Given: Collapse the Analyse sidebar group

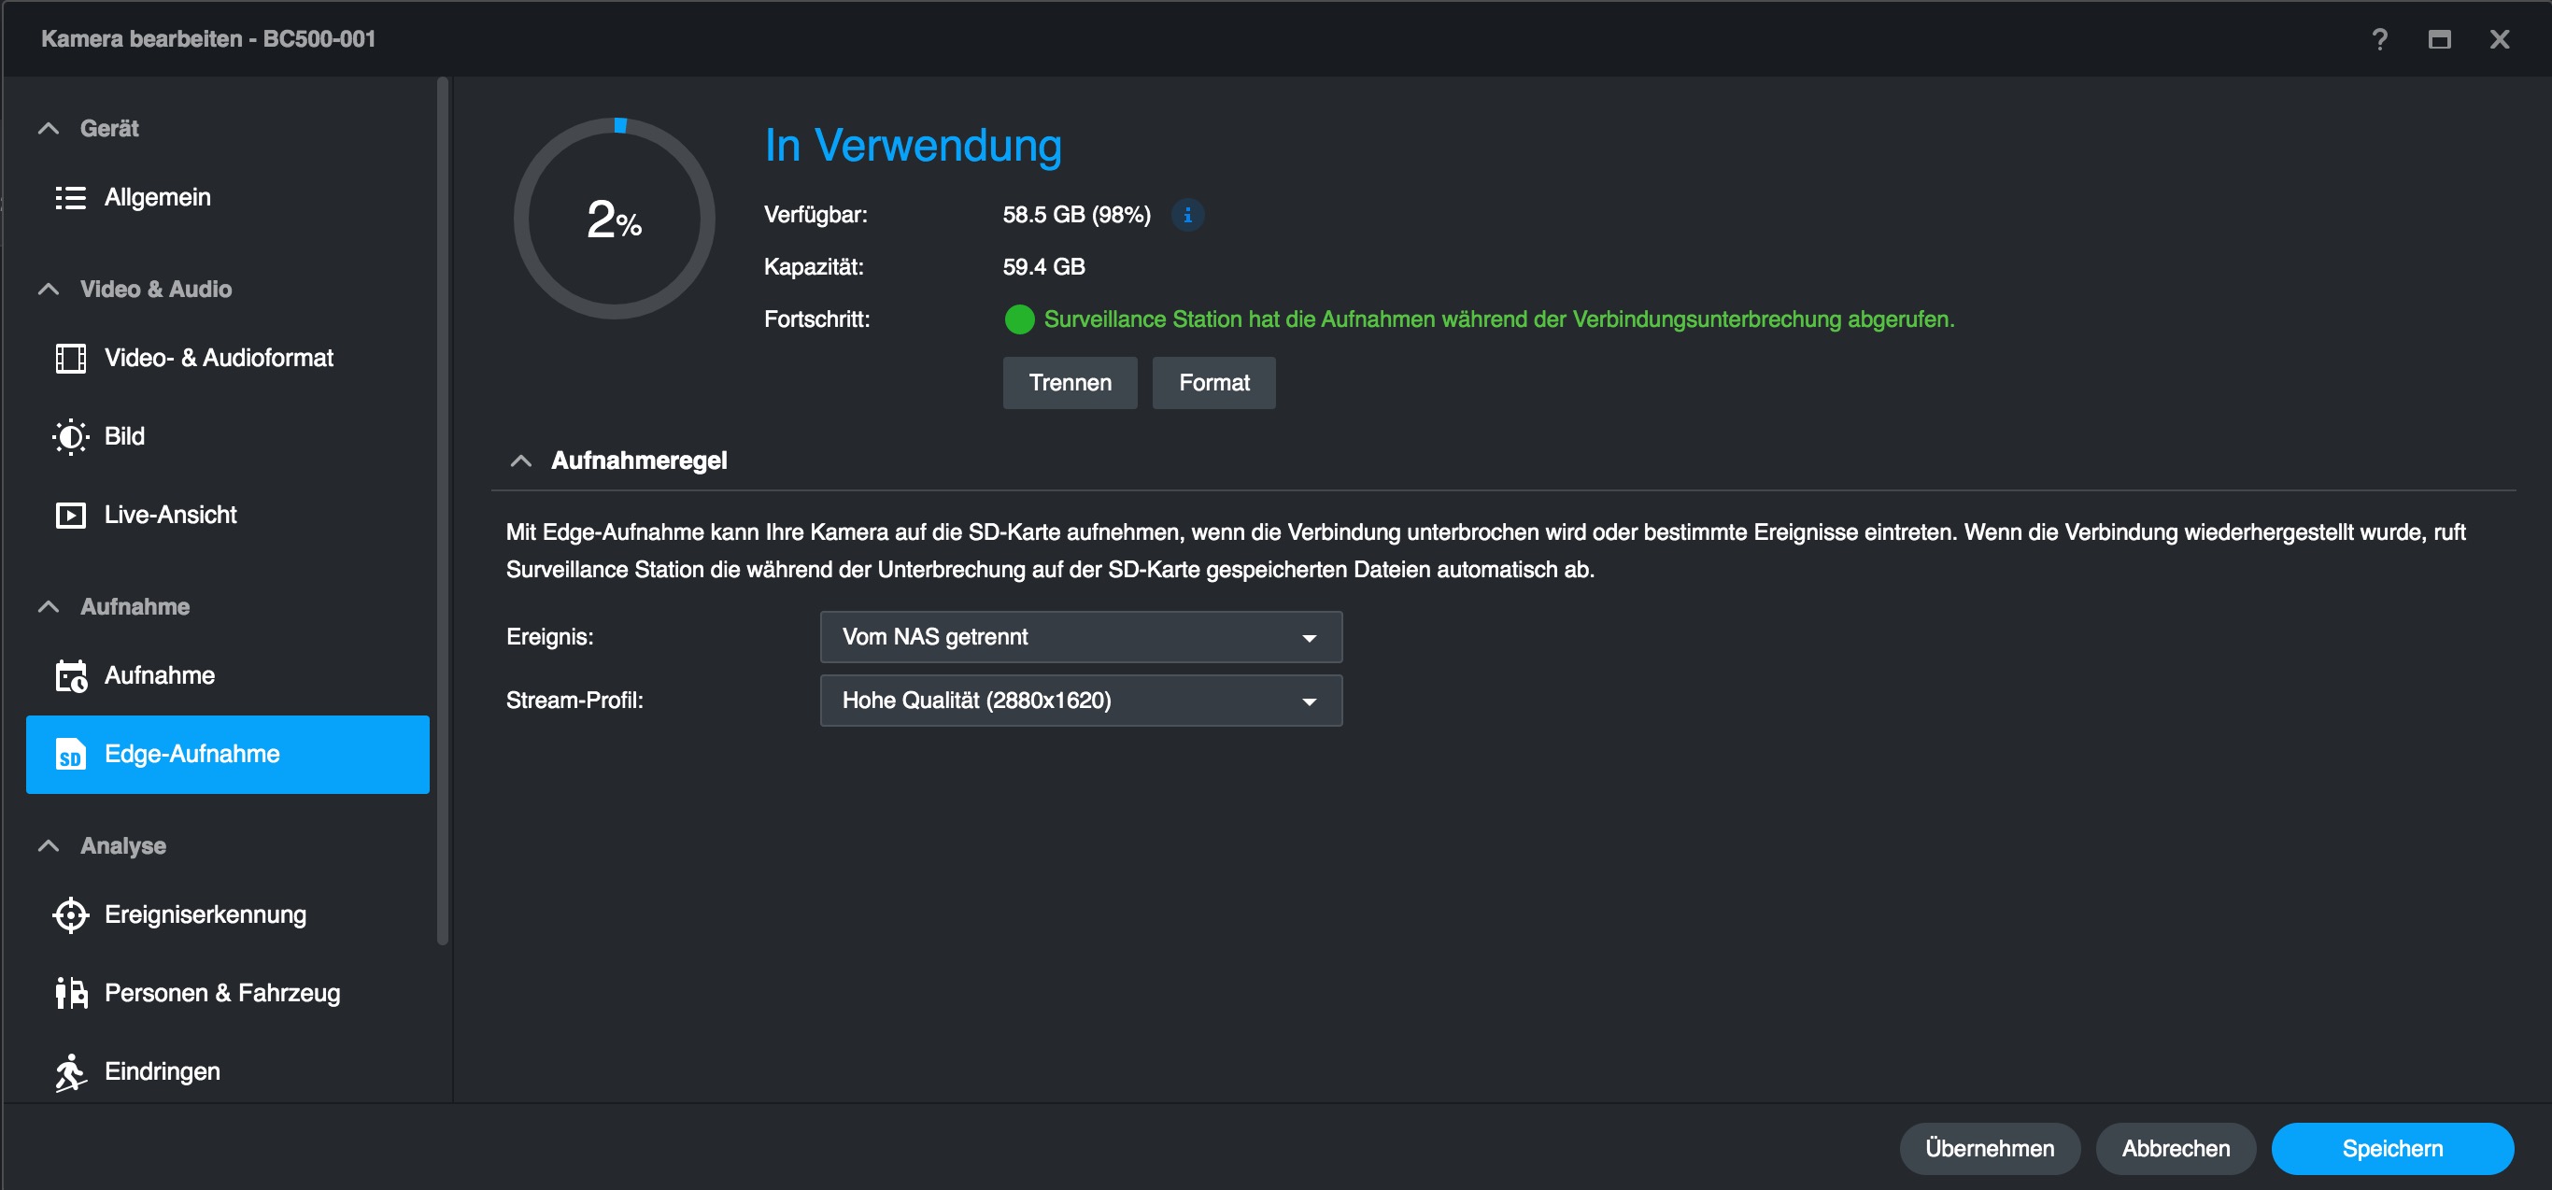Looking at the screenshot, I should point(49,846).
